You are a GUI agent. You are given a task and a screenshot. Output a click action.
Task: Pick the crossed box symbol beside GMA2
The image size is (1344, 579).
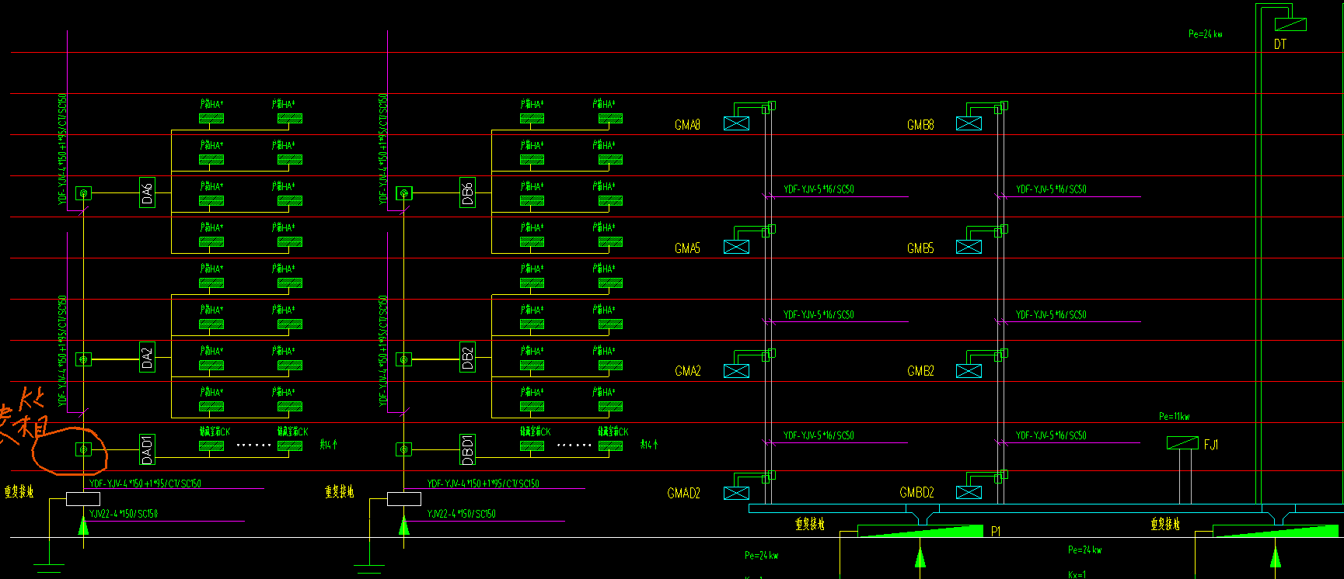(736, 370)
